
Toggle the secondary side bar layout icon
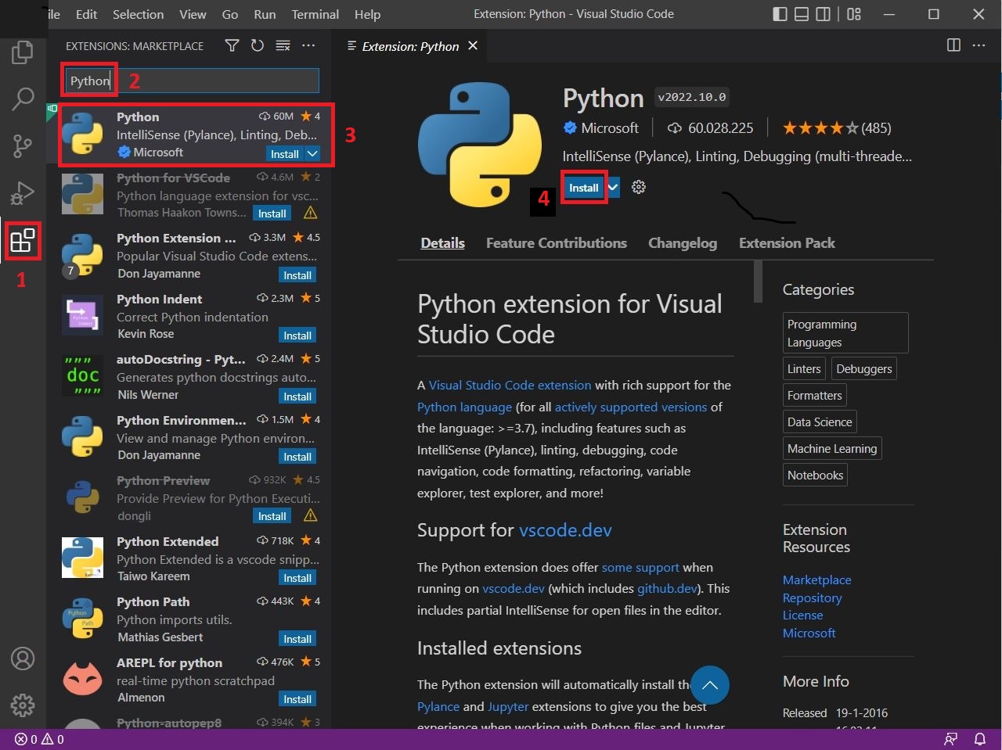click(x=823, y=14)
